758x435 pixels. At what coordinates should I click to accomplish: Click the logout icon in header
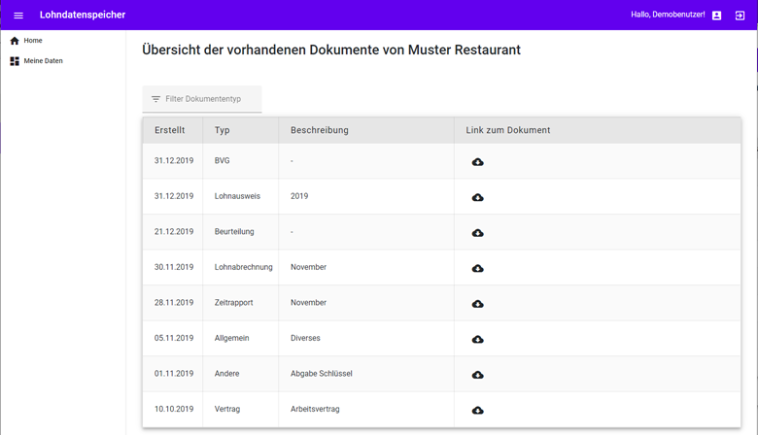740,16
